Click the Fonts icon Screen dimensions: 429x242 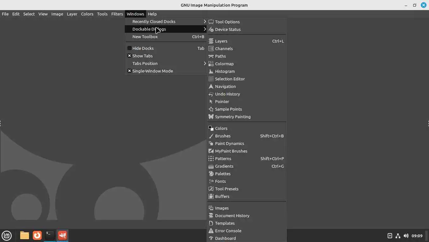211,181
